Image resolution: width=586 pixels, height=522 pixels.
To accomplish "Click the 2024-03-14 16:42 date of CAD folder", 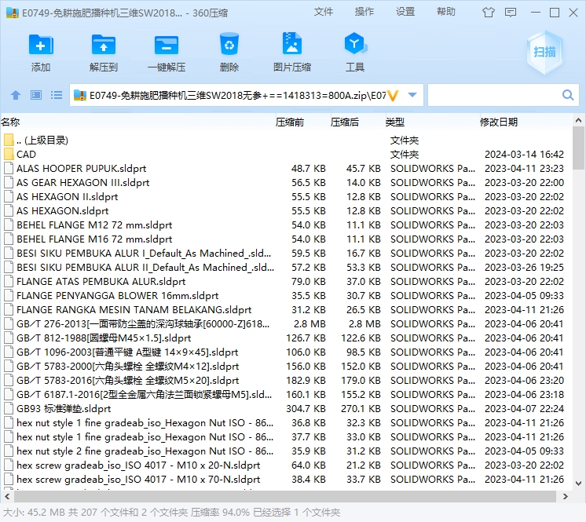I will click(524, 154).
